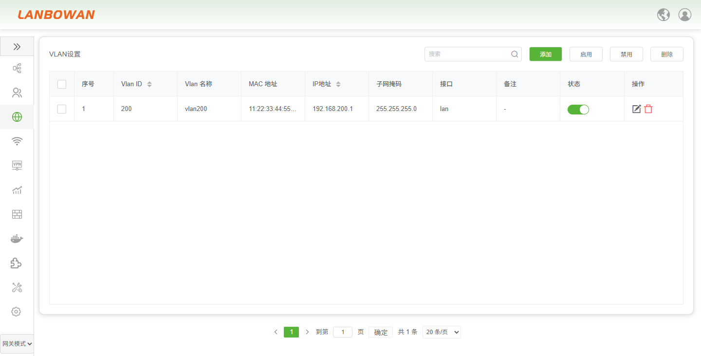
Task: Click the language globe icon in header
Action: tap(664, 15)
